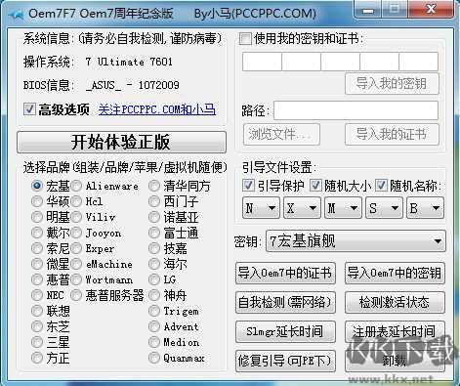The height and width of the screenshot is (386, 460).
Task: Click 导入Oem7中的密钥 button
Action: 395,273
